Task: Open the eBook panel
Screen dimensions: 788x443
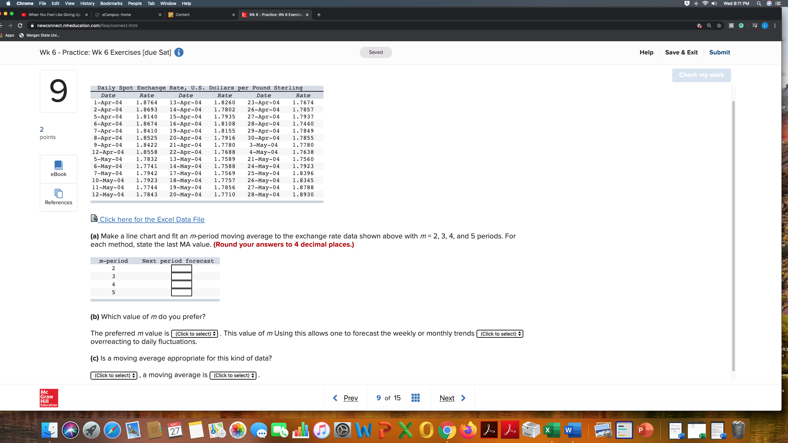Action: [x=58, y=169]
